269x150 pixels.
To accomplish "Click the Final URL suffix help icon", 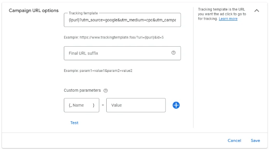I will [x=174, y=53].
